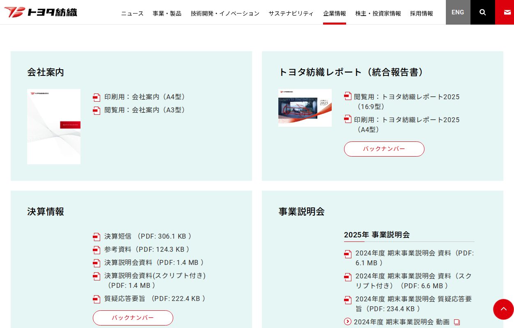This screenshot has height=328, width=514.
Task: Click PDF icon beside 質疑応答要旨 (PDF: 222.4 KB)
Action: coord(96,299)
